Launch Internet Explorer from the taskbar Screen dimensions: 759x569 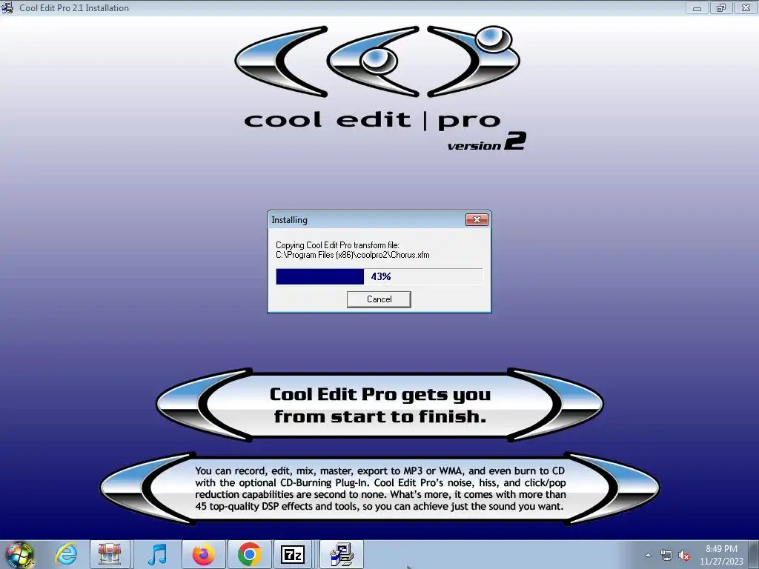click(66, 554)
